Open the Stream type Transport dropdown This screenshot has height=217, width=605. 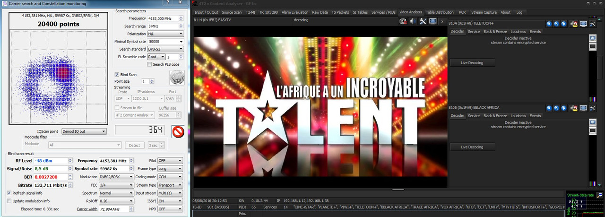coord(170,185)
